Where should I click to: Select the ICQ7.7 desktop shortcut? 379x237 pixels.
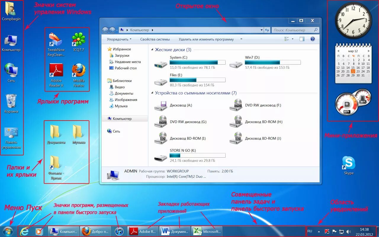click(78, 42)
